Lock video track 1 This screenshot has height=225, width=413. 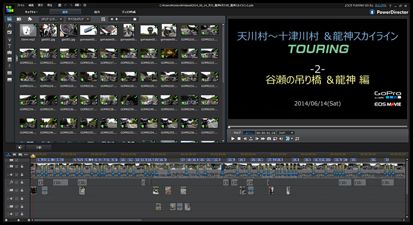click(22, 166)
